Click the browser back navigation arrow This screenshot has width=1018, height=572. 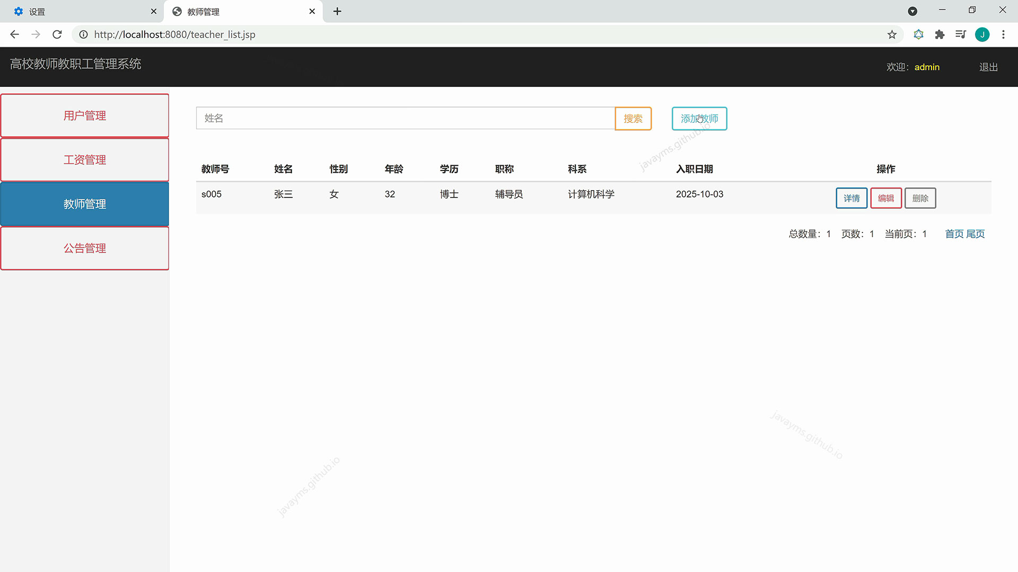[14, 34]
